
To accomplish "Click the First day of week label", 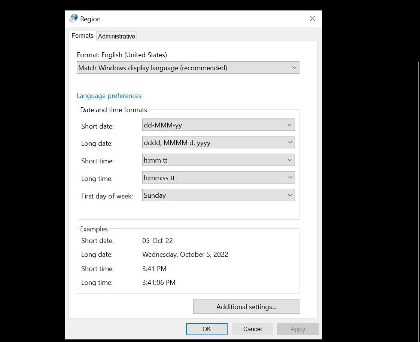I will click(107, 196).
